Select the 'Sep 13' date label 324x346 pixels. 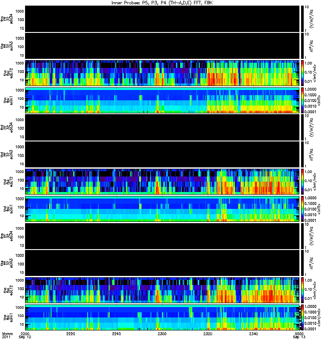[x=299, y=337]
